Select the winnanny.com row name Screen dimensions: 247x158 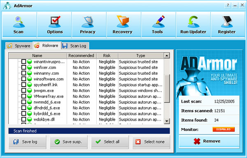pos(46,73)
